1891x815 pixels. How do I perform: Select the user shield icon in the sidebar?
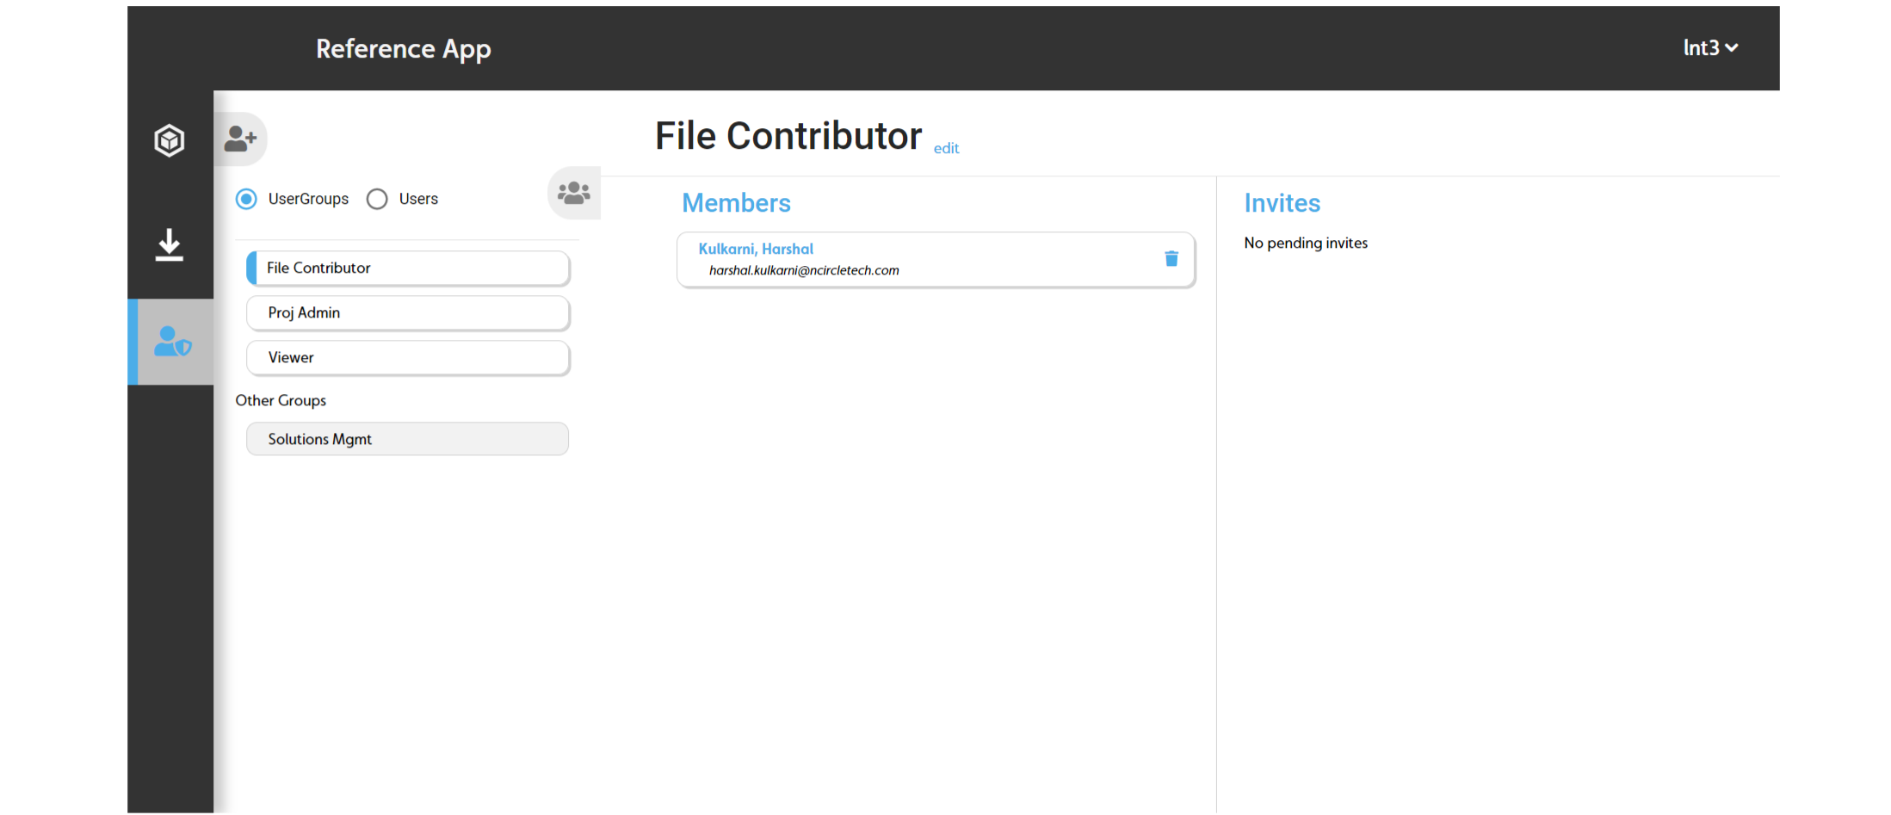tap(172, 342)
